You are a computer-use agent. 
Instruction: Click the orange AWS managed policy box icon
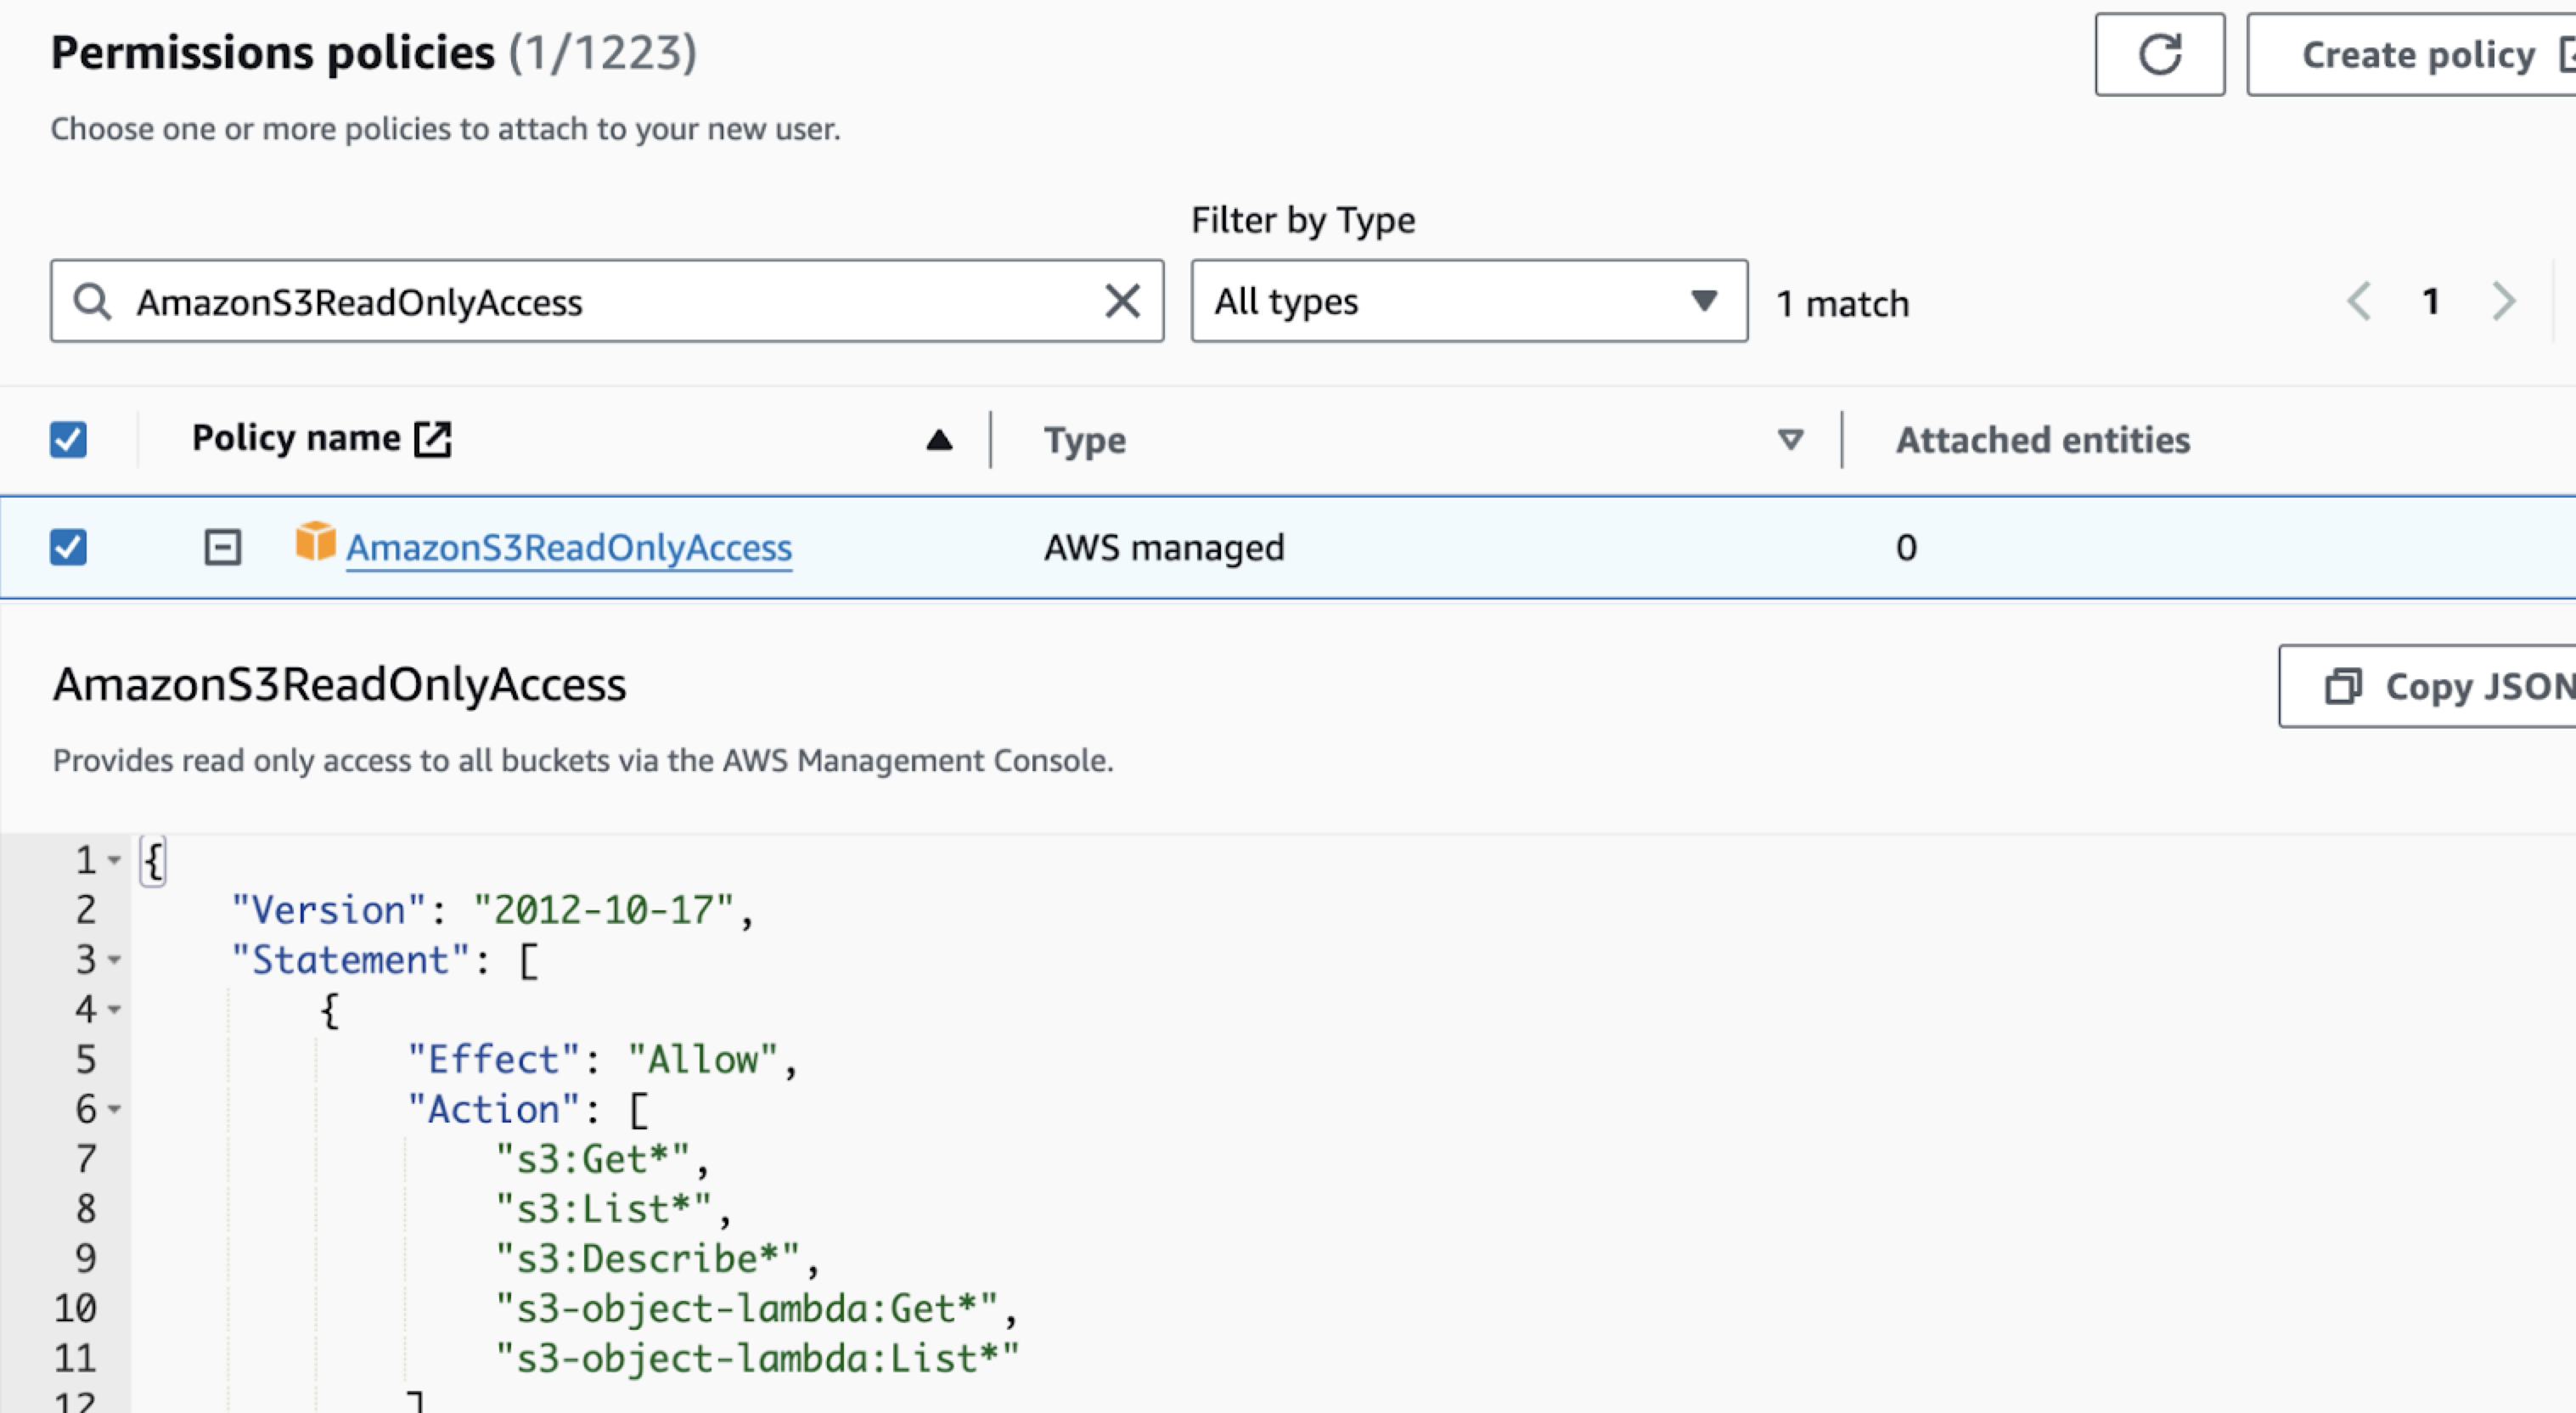315,542
